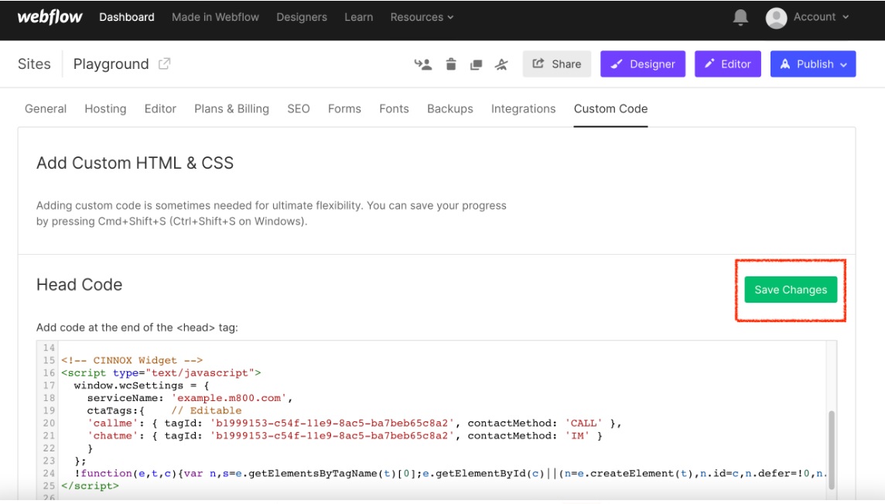Launch the Designer button
The image size is (885, 504).
tap(643, 64)
